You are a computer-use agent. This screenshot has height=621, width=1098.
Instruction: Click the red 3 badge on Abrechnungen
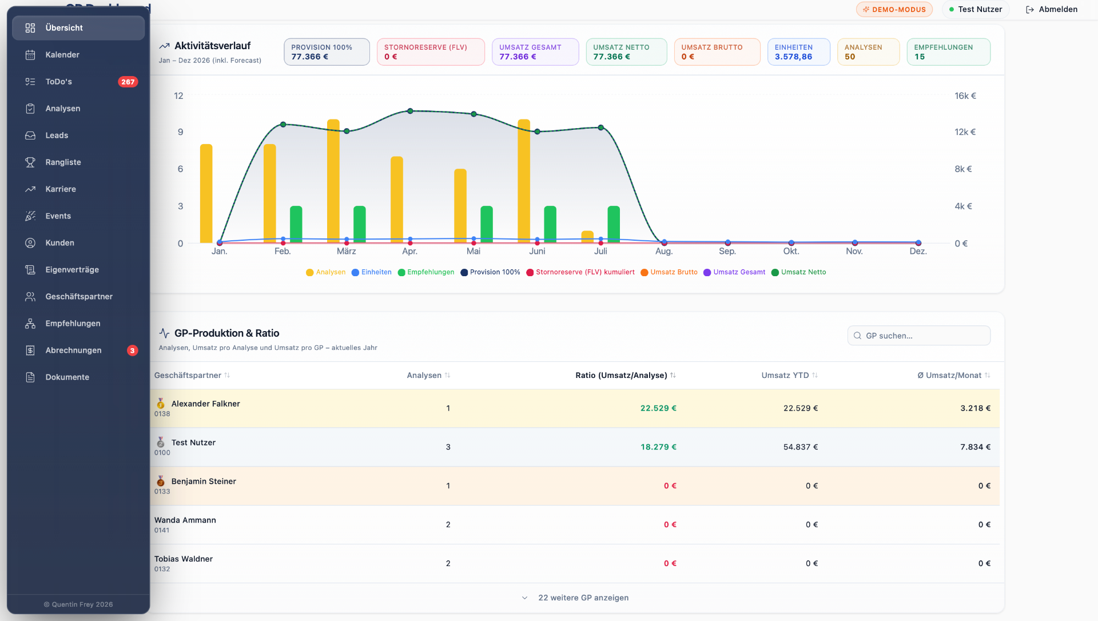[132, 351]
